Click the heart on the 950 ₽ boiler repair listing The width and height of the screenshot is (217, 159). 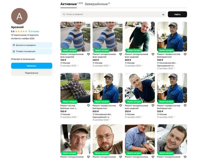[x=89, y=105]
